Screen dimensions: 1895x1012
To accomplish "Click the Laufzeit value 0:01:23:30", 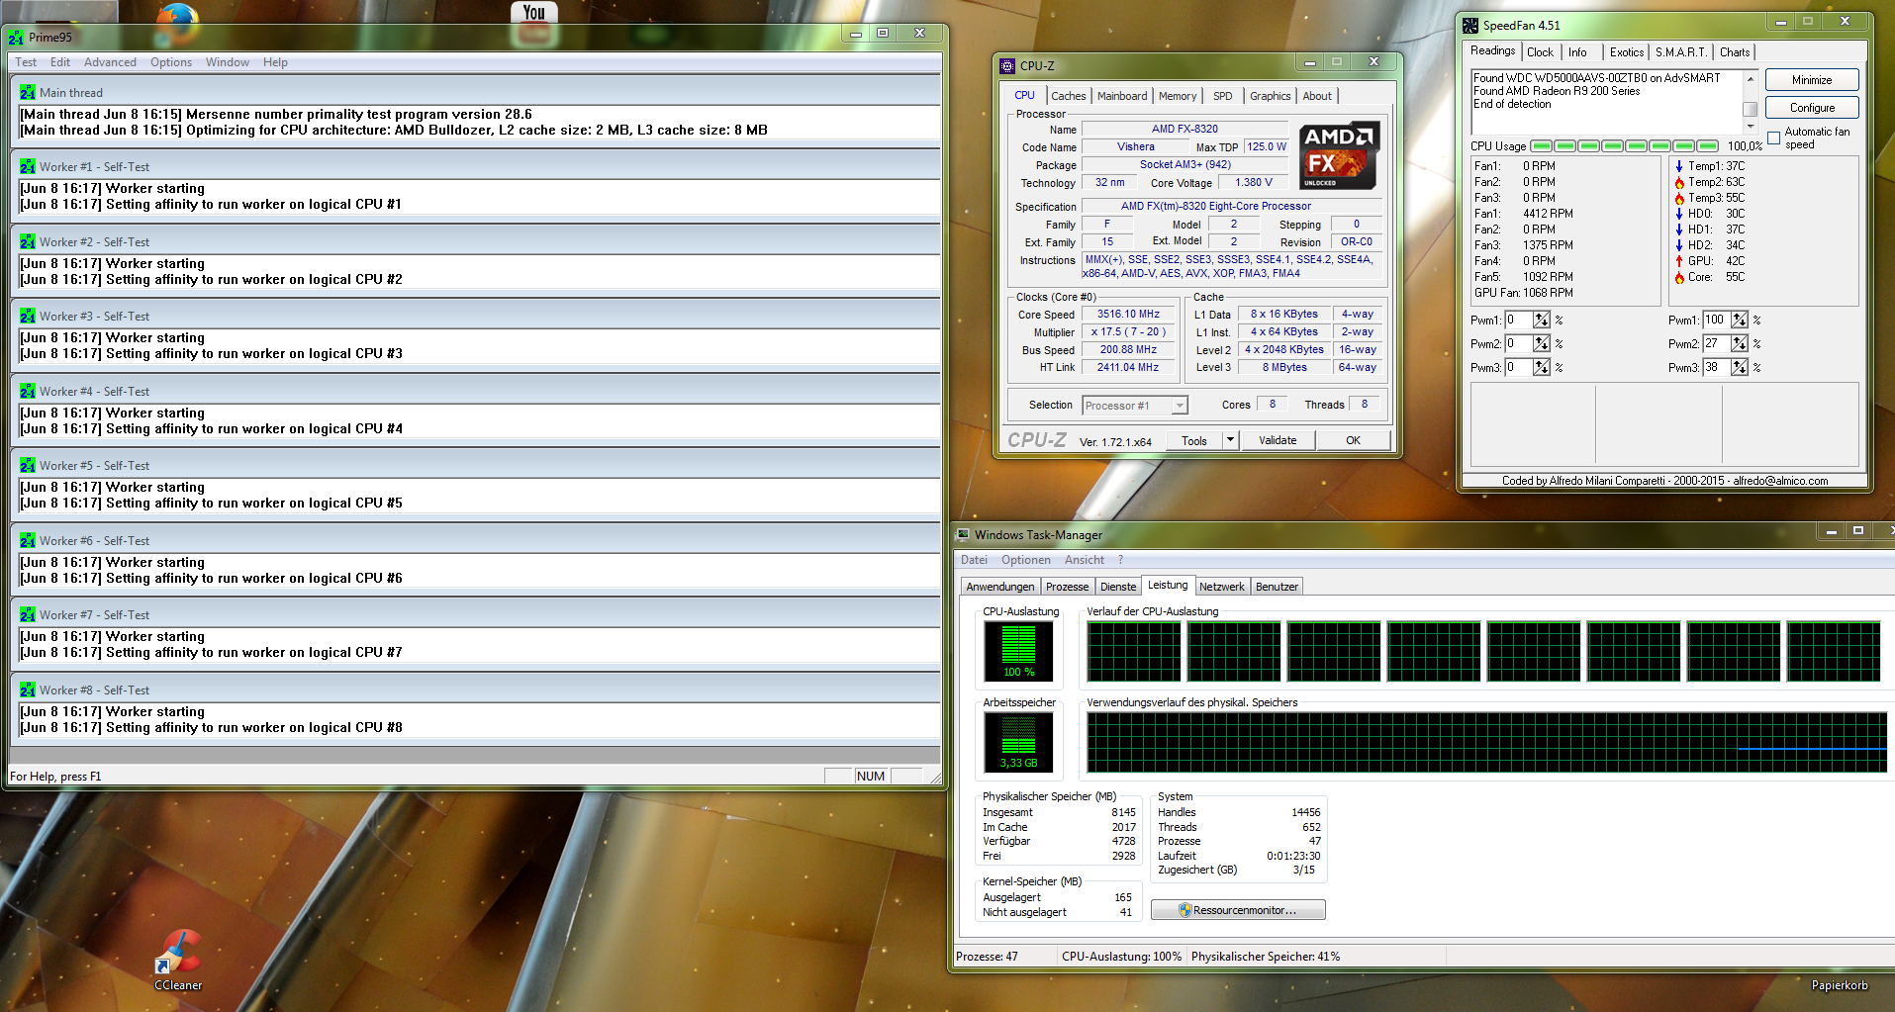I will click(1293, 856).
